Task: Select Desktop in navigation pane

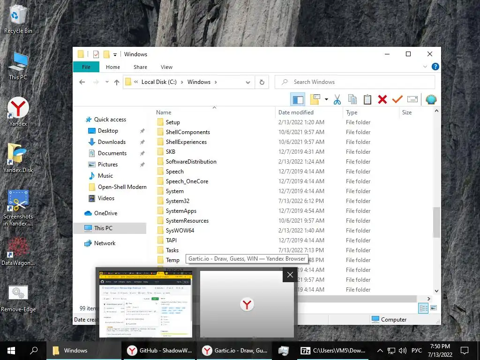Action: tap(108, 131)
